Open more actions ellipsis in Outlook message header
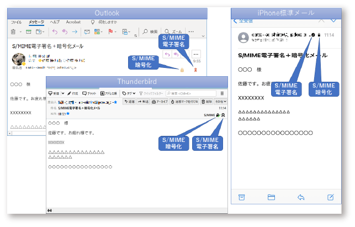The width and height of the screenshot is (355, 227). pyautogui.click(x=196, y=54)
